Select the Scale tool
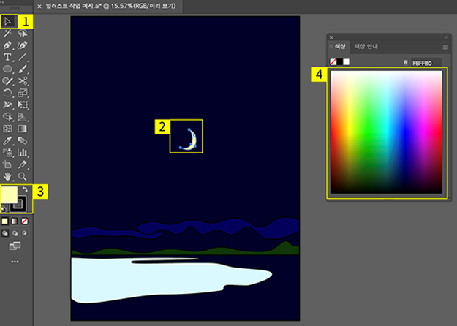This screenshot has width=457, height=326. (23, 93)
